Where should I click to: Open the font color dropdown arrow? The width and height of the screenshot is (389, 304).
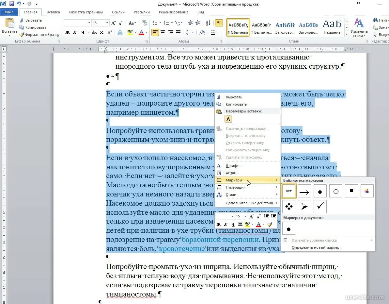(x=146, y=32)
